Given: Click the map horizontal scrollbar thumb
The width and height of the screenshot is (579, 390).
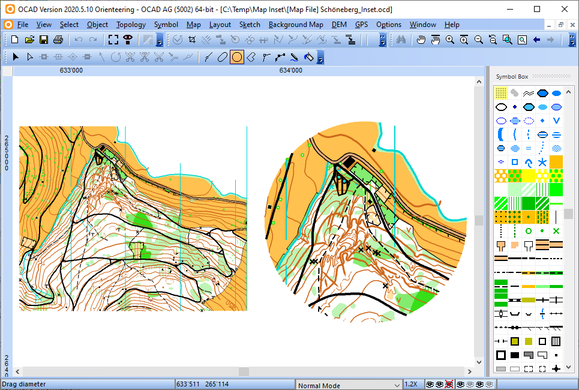Looking at the screenshot, I should tap(244, 371).
